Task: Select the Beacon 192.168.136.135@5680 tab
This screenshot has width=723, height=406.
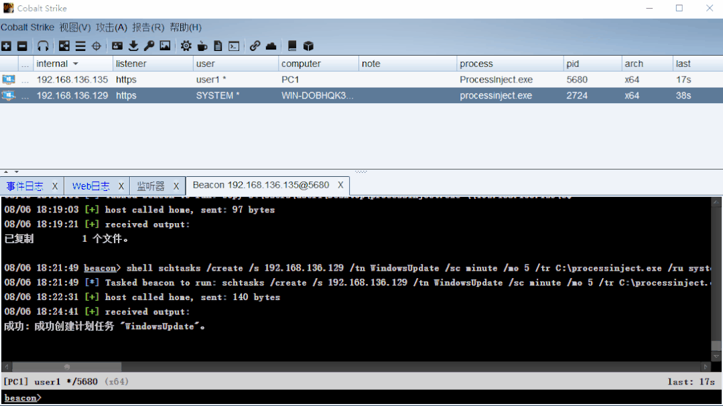Action: point(261,186)
